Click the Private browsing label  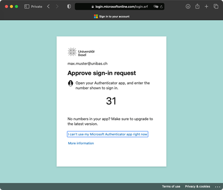point(37,7)
